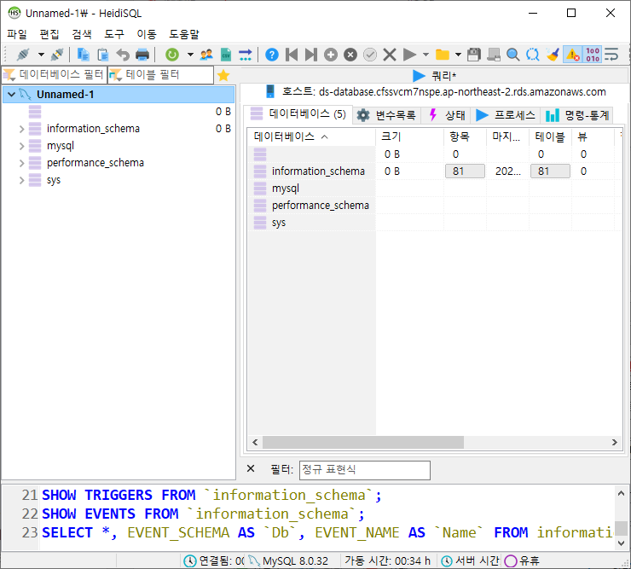The width and height of the screenshot is (631, 569).
Task: Go to the last row icon
Action: tap(311, 54)
